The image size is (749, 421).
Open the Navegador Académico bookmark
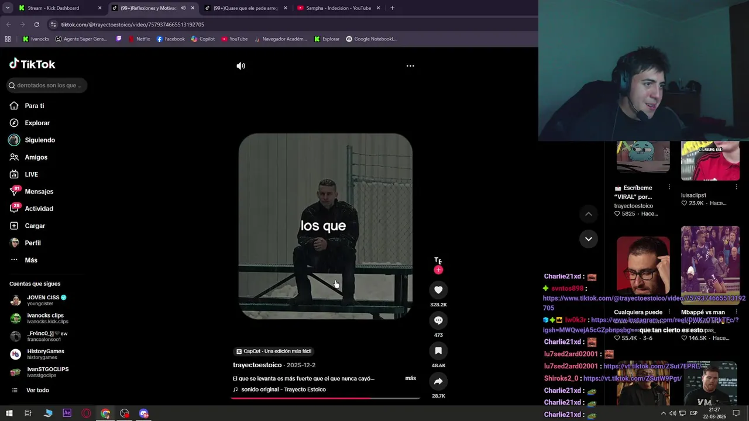[x=280, y=39]
